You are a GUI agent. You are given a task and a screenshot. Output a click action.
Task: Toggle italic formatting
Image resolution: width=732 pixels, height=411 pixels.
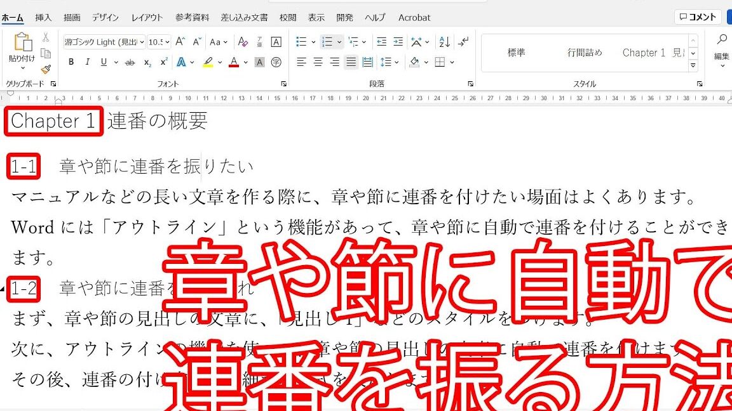pos(87,62)
